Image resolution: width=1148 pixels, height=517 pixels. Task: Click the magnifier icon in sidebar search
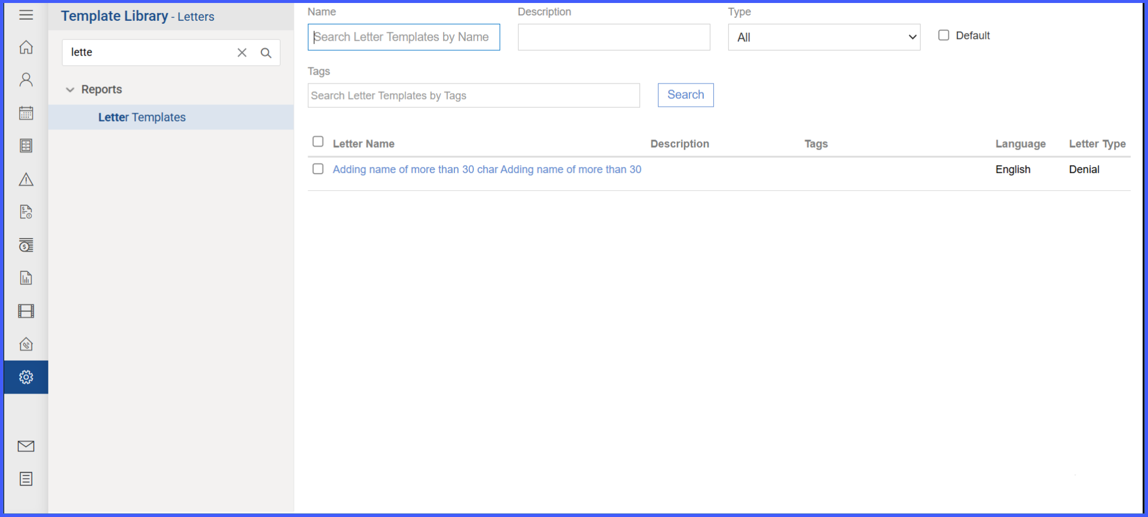click(266, 52)
